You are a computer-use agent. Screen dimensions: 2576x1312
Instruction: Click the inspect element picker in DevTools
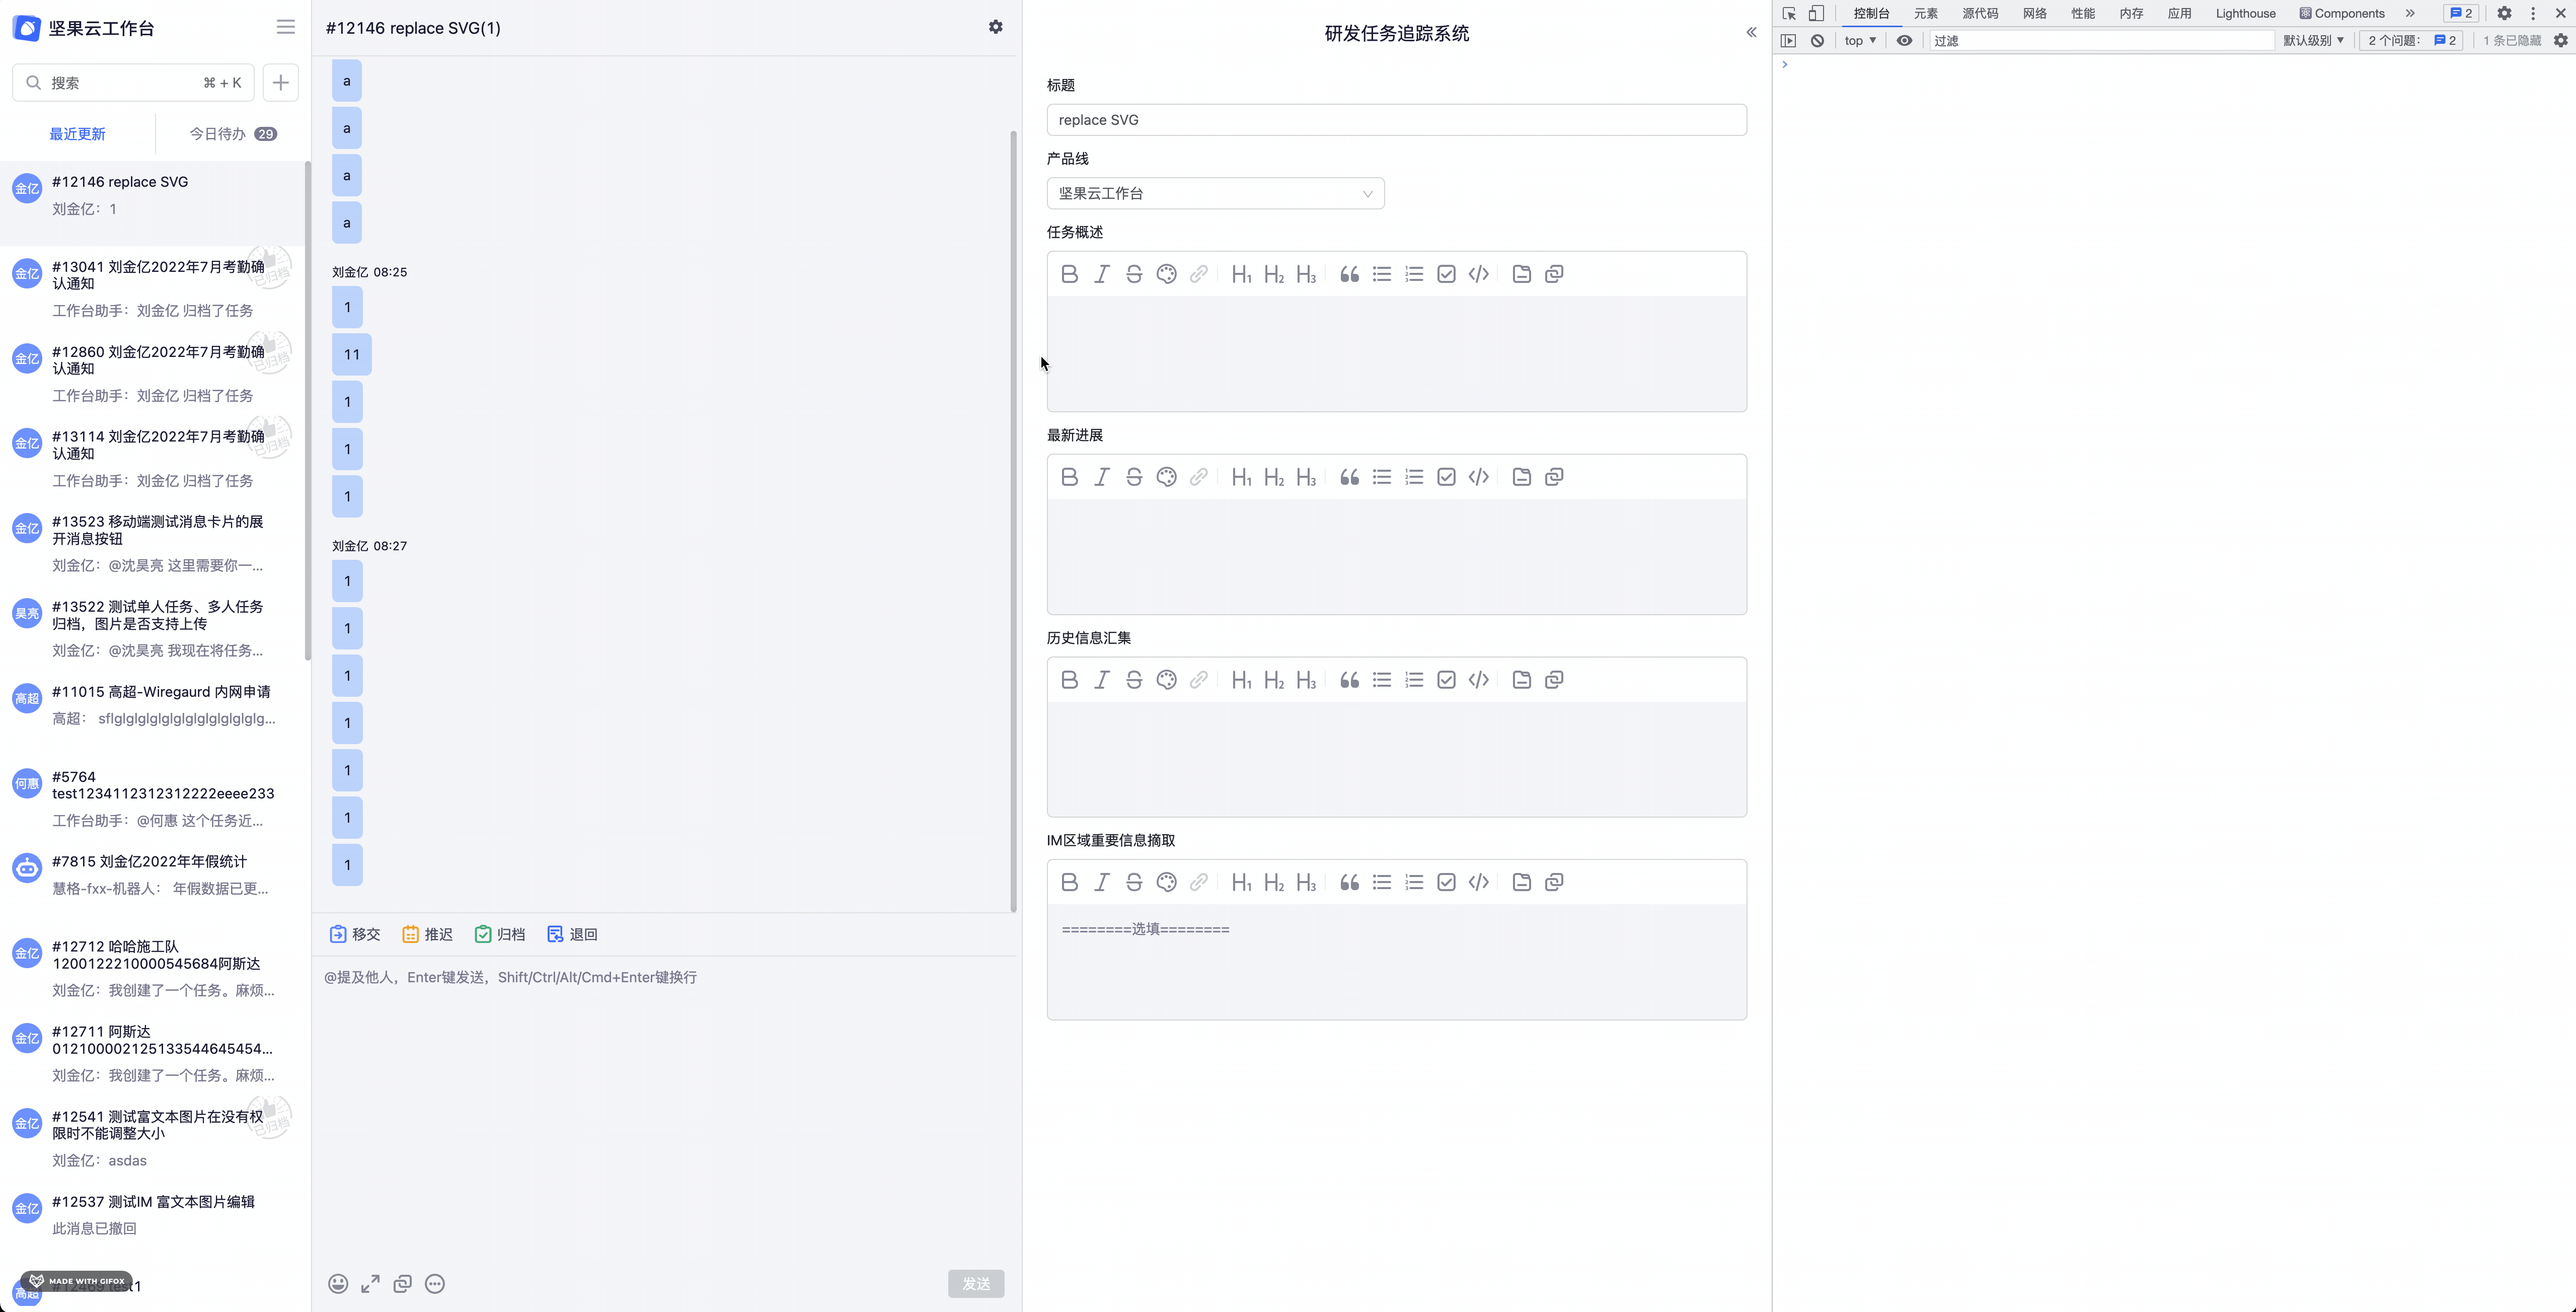coord(1789,13)
